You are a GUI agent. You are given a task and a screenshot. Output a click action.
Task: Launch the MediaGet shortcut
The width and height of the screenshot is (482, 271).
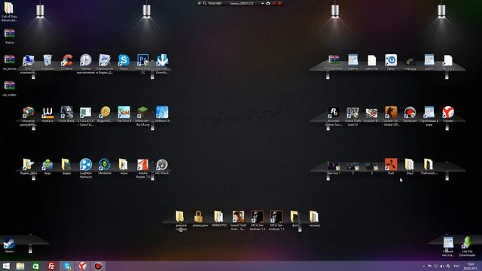[105, 165]
